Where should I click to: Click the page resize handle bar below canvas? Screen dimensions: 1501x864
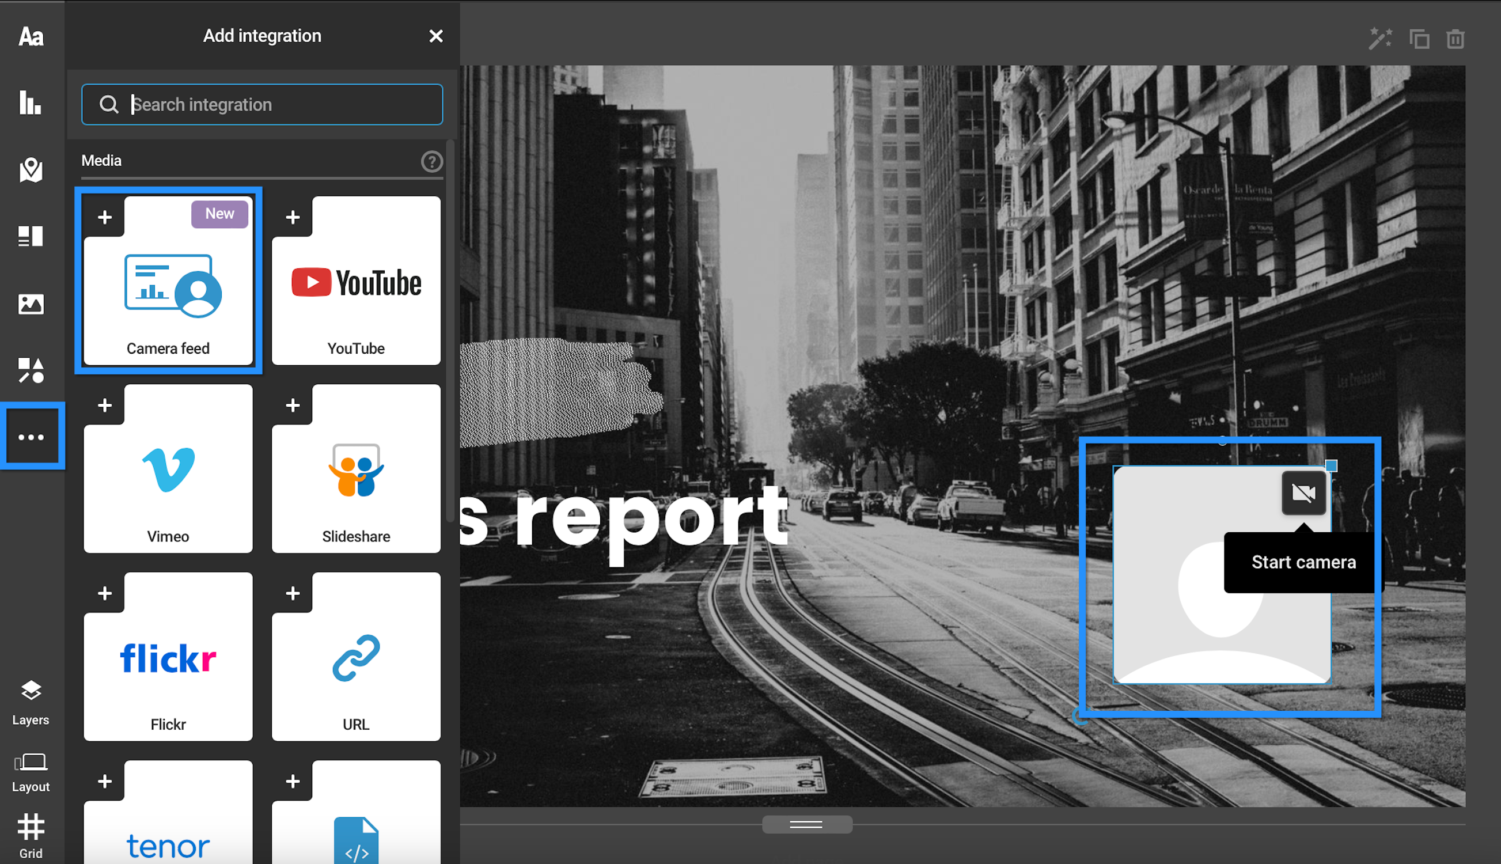807,825
